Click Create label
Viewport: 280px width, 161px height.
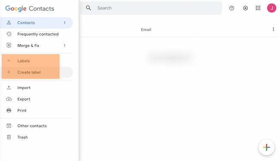37,72
